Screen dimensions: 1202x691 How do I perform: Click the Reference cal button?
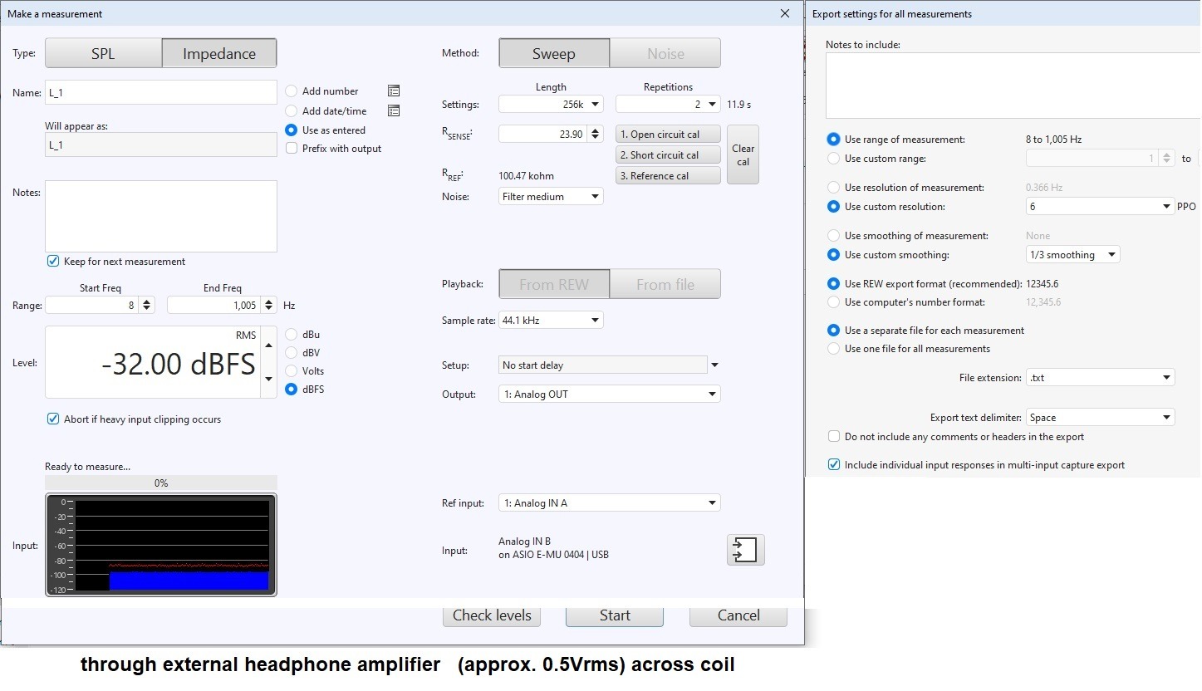[668, 176]
